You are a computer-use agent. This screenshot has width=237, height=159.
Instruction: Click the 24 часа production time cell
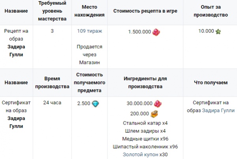tap(52, 103)
